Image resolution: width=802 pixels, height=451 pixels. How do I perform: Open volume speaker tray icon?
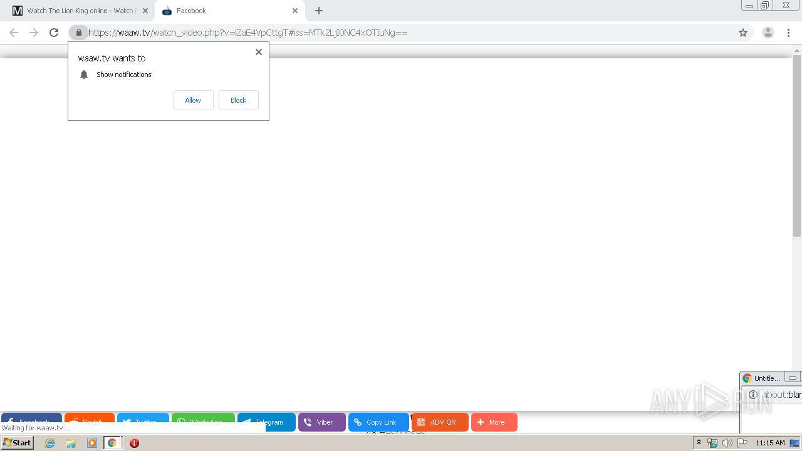tap(727, 443)
